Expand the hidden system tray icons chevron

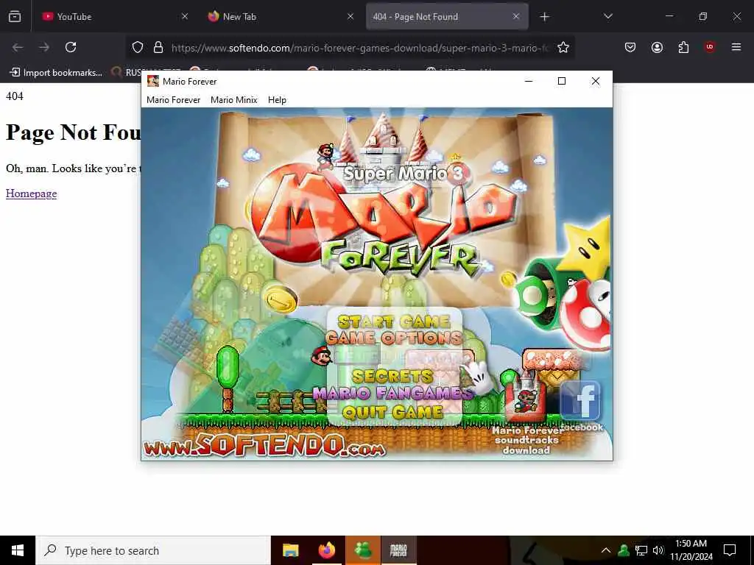(x=606, y=550)
